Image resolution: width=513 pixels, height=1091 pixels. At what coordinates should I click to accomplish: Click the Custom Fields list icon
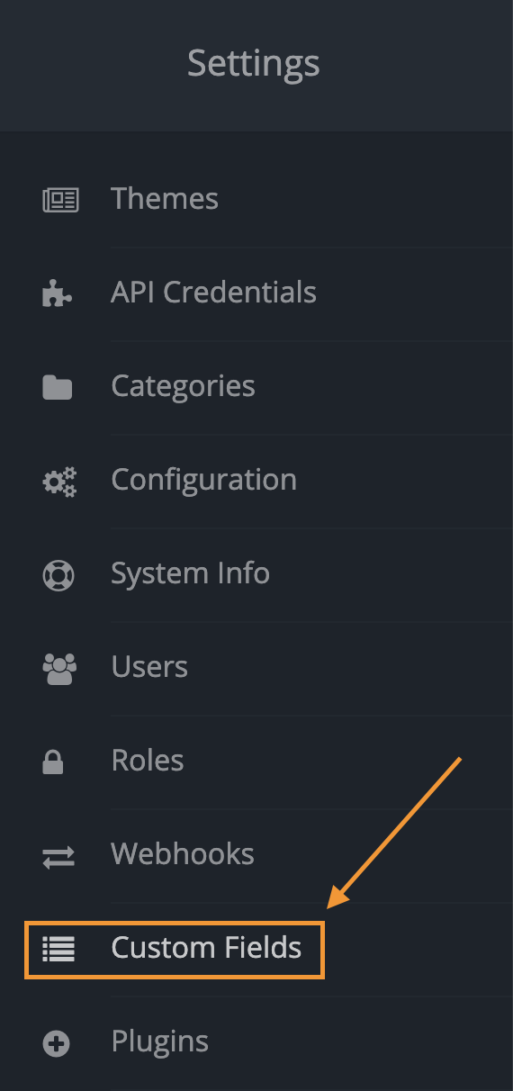59,949
